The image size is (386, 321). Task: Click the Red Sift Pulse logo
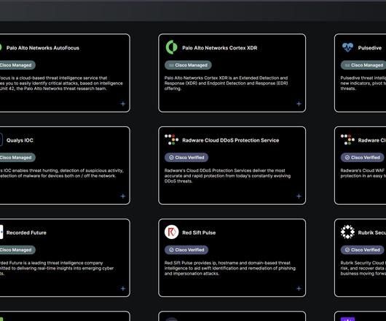pos(171,232)
